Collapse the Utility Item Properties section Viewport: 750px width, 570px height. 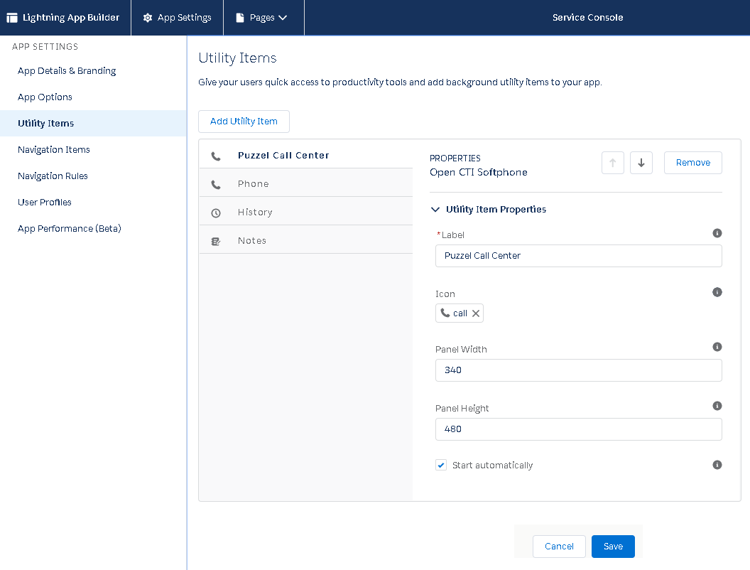pos(436,210)
